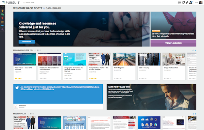Toggle column view for Recommended For You
This screenshot has height=130, width=204.
pos(38,50)
